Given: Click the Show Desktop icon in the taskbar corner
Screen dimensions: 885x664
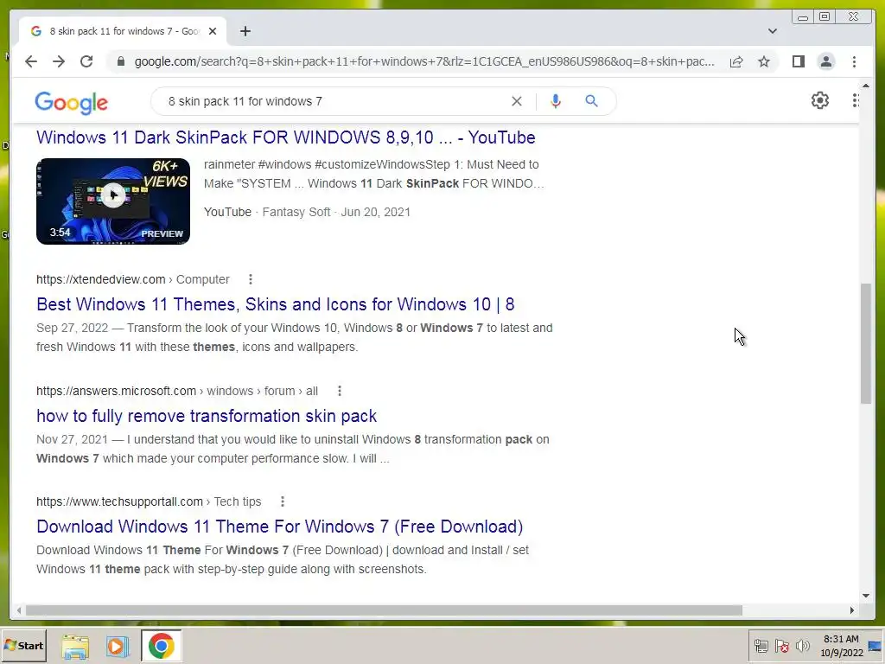Looking at the screenshot, I should tap(875, 646).
